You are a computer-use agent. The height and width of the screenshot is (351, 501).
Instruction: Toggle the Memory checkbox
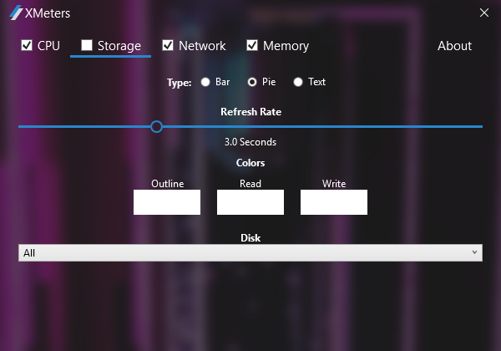pos(252,45)
